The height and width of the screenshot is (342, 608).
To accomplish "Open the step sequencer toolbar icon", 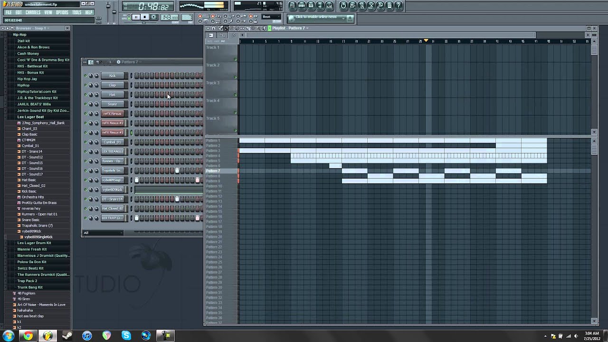I will click(302, 6).
